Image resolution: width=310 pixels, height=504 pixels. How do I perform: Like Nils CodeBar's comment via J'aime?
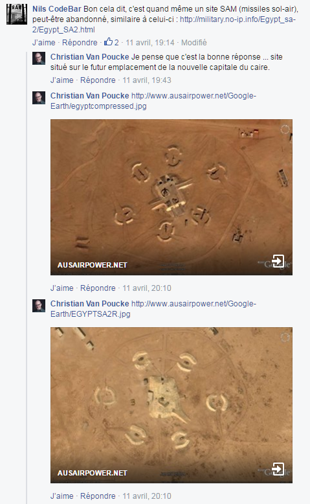(x=44, y=42)
